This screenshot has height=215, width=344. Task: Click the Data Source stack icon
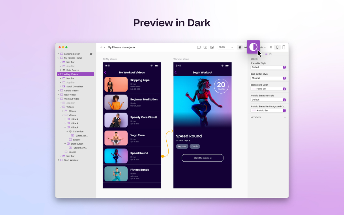64,70
